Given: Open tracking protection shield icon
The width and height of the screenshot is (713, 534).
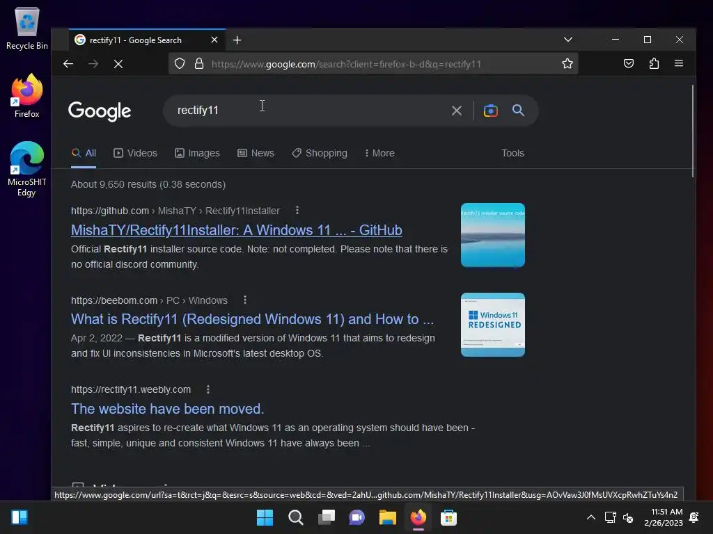Looking at the screenshot, I should pos(180,63).
